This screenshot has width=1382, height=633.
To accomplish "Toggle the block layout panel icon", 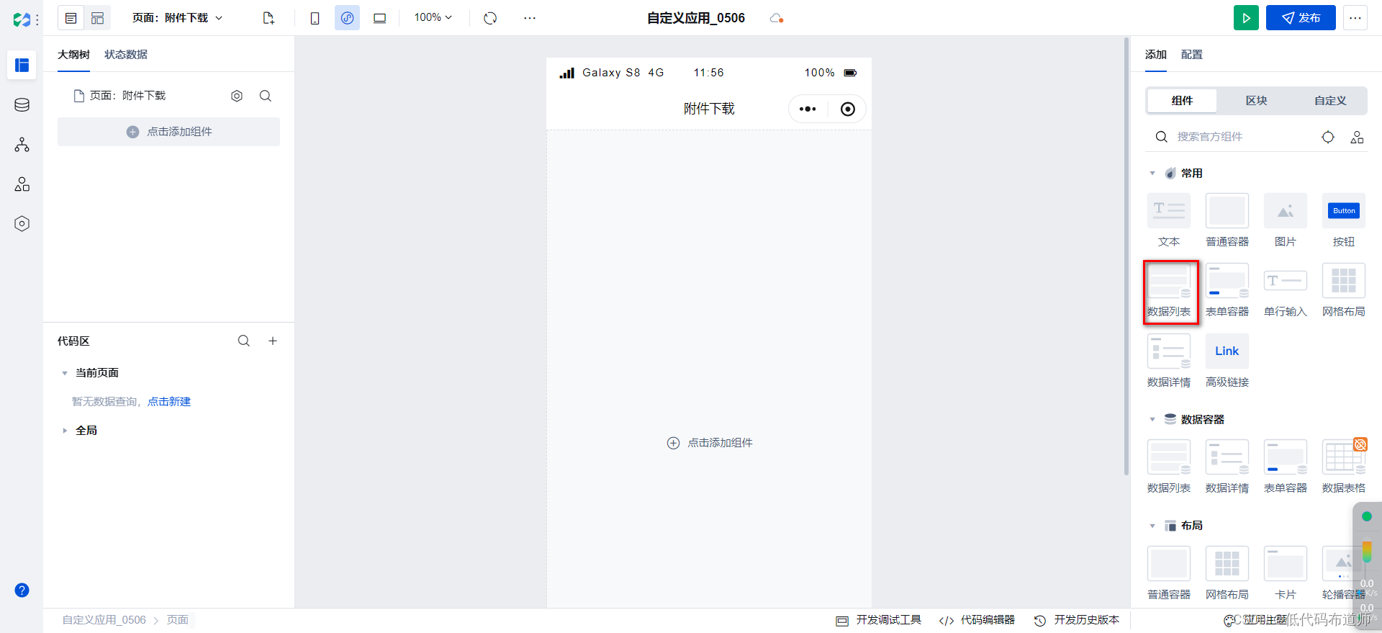I will 98,18.
